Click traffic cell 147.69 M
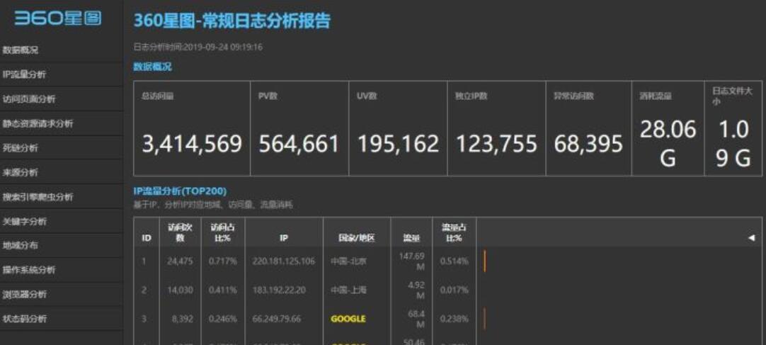 pyautogui.click(x=413, y=261)
